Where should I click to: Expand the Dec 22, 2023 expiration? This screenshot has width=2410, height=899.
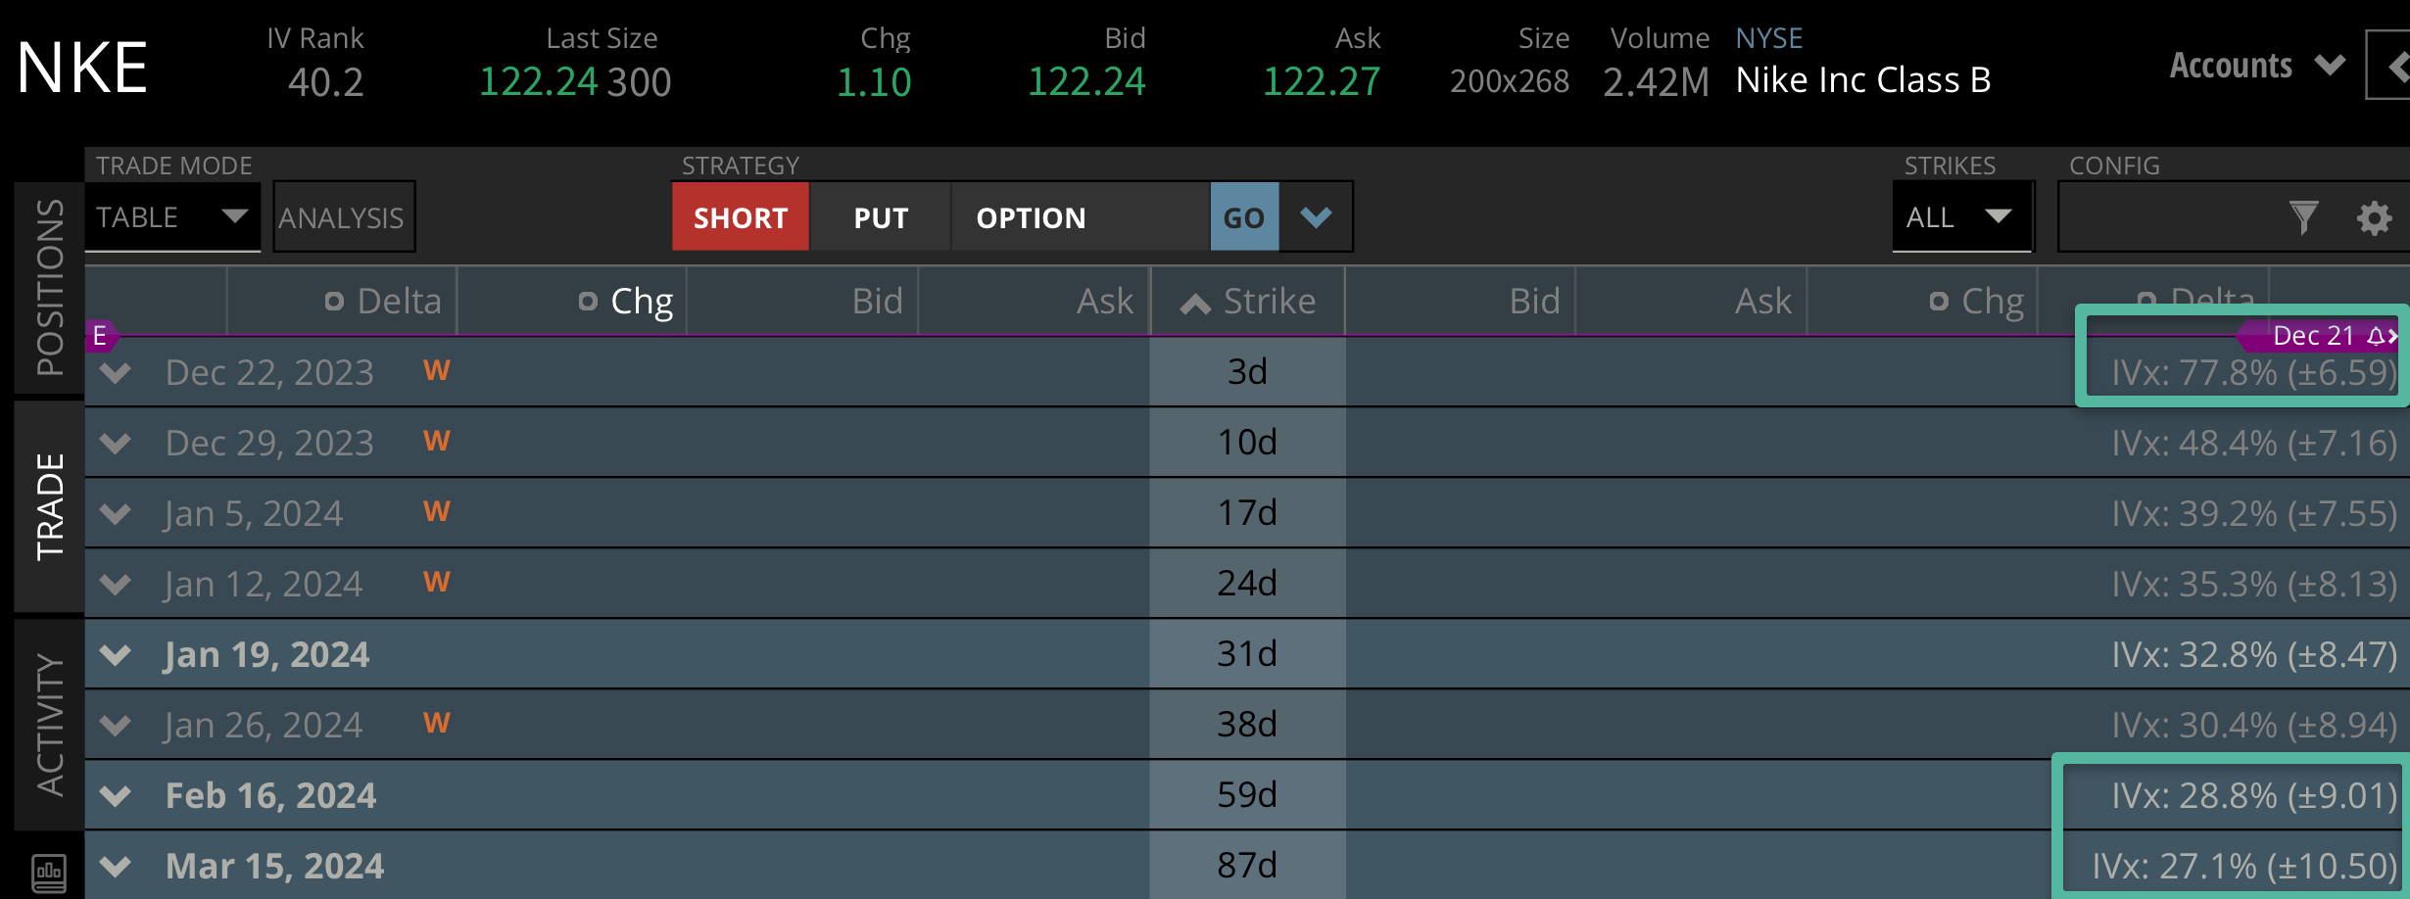coord(116,372)
